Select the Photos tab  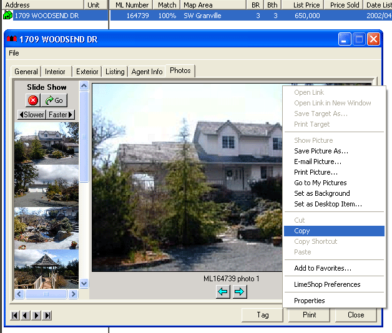click(180, 70)
